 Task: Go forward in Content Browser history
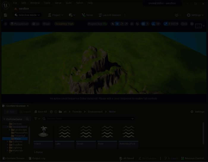point(56,112)
